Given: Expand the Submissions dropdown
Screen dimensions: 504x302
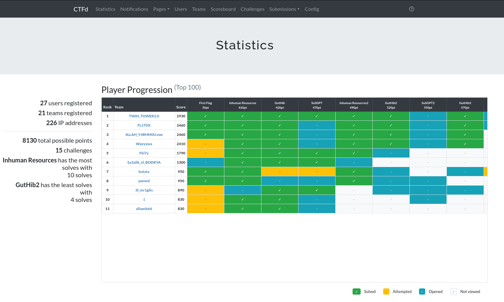Looking at the screenshot, I should click(x=284, y=9).
